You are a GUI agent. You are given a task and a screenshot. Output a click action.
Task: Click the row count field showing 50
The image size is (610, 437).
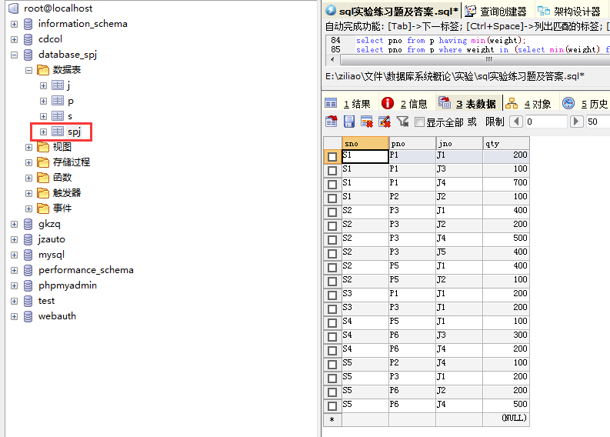[x=598, y=122]
